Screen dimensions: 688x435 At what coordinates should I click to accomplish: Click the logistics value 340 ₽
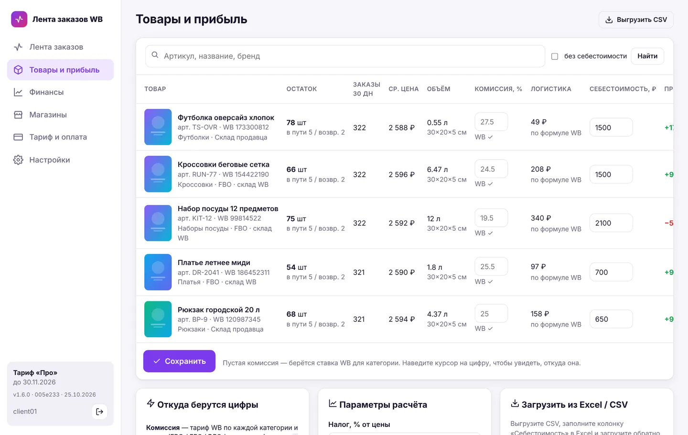541,218
